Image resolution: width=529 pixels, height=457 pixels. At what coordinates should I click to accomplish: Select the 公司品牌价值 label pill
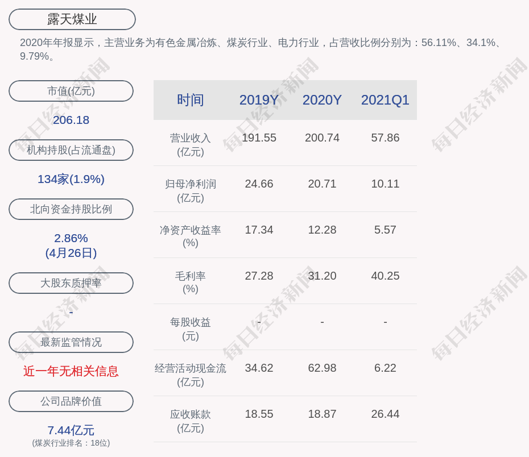pyautogui.click(x=71, y=401)
